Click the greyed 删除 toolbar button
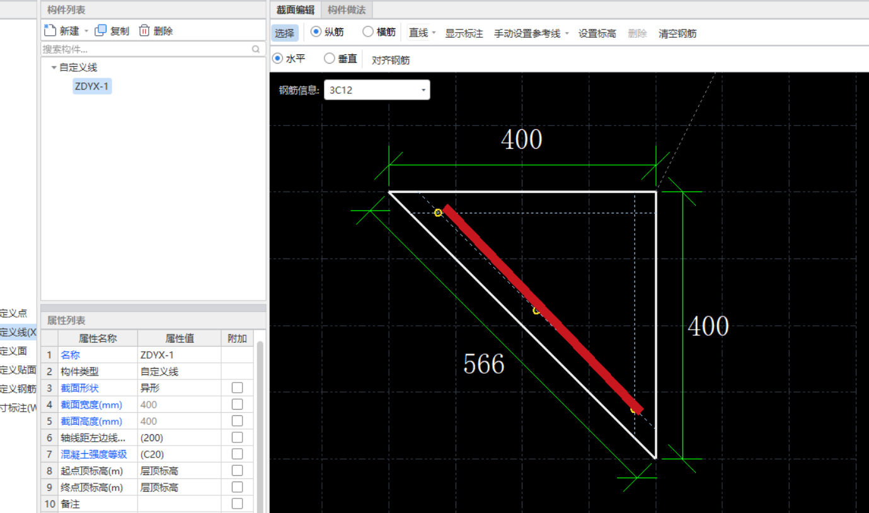 pyautogui.click(x=637, y=33)
